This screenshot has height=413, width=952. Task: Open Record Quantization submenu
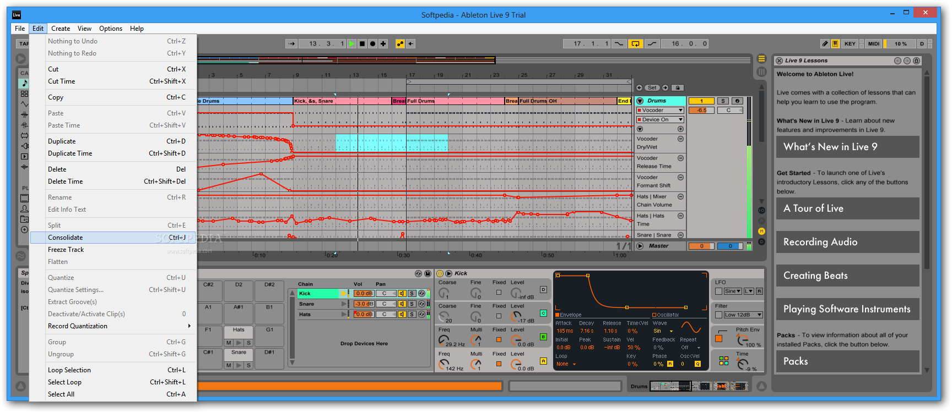pos(113,326)
